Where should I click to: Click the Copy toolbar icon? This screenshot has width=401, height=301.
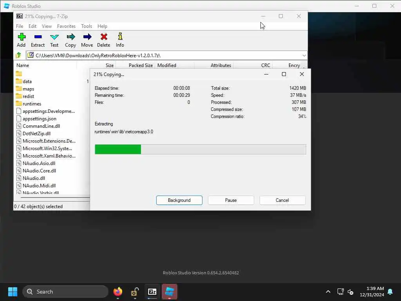[x=70, y=40]
